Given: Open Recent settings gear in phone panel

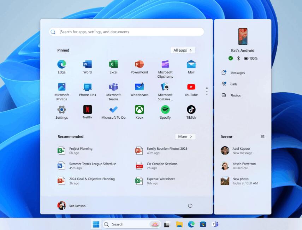Looking at the screenshot, I should 263,137.
